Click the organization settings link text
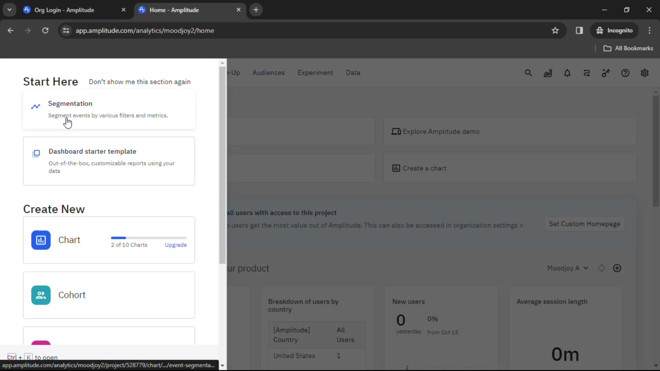The image size is (660, 371). coord(488,225)
